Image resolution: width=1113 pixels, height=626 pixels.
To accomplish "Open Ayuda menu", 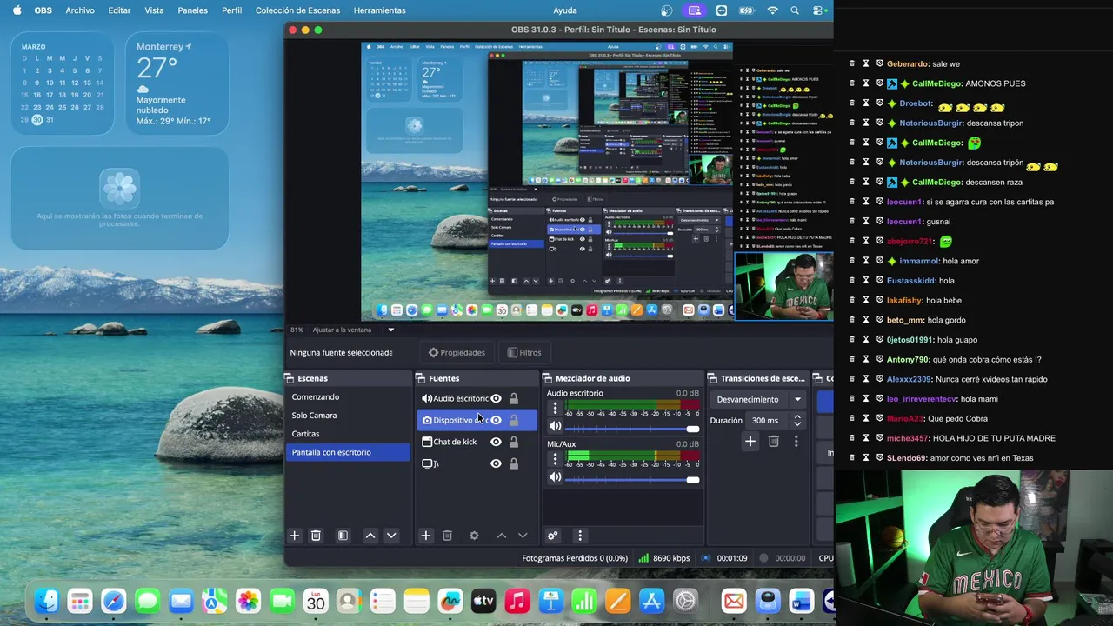I will [565, 10].
